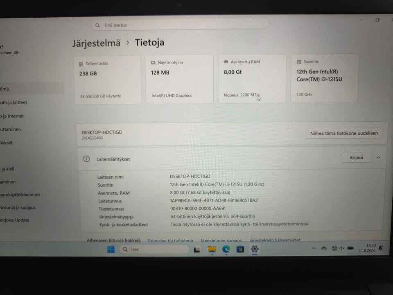Click the Nimeä tämä tietokone uudelleen button
Screen dimensions: 393x295
coord(344,134)
